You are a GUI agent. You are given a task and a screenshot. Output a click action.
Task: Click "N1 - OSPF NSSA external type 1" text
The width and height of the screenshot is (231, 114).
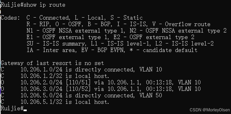tap(72, 31)
